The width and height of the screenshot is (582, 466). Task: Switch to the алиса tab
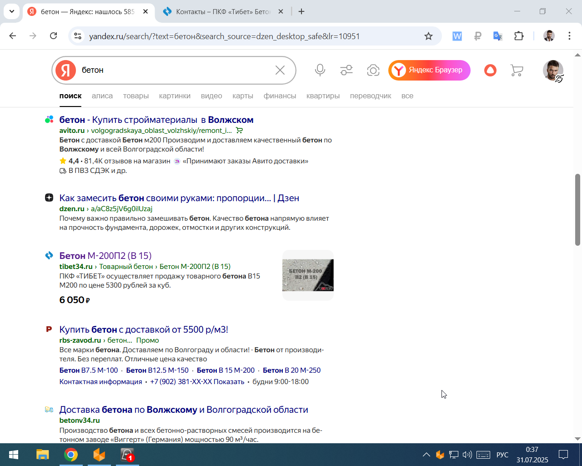tap(102, 96)
